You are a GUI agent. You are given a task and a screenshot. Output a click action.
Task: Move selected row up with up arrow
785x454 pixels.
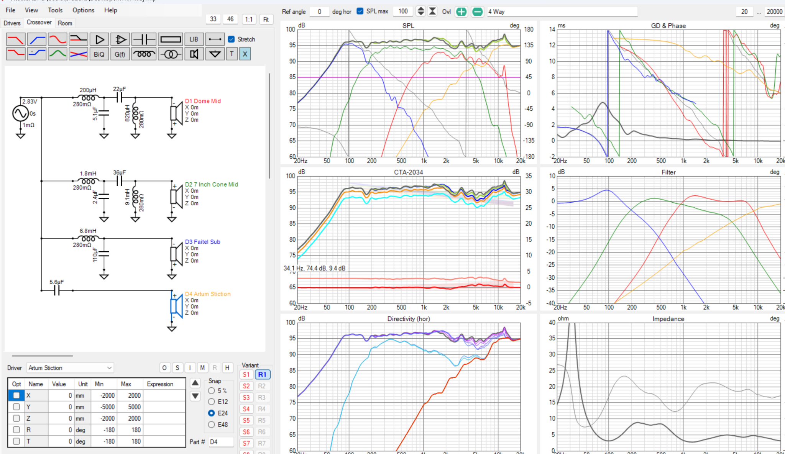pyautogui.click(x=195, y=383)
